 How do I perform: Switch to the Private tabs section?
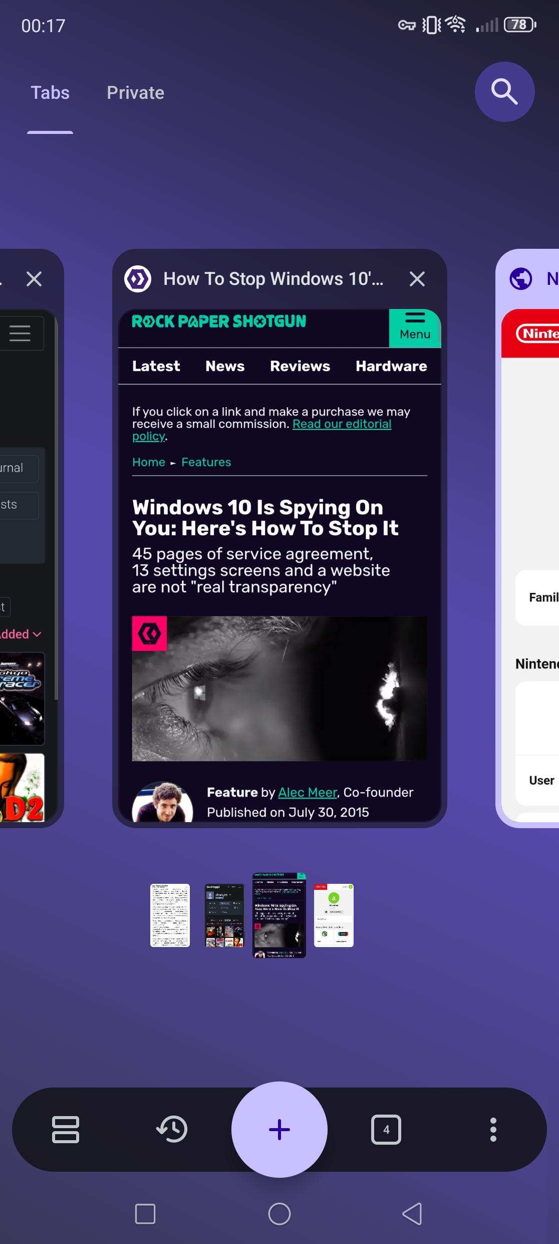coord(135,93)
